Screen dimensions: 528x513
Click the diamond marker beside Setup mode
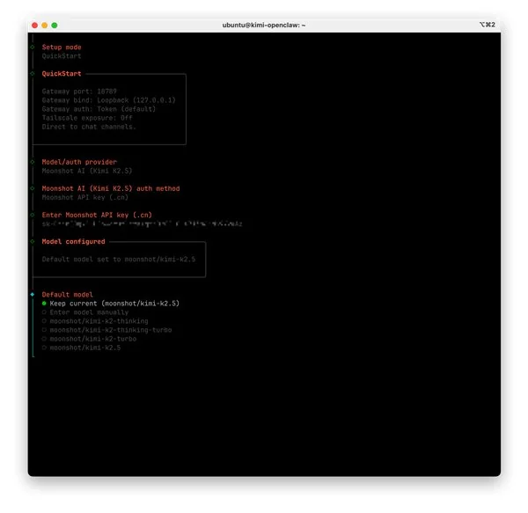tap(33, 48)
